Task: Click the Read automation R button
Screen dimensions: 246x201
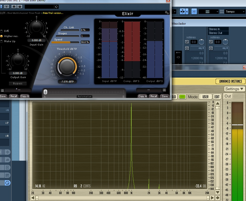Action: [x=14, y=6]
